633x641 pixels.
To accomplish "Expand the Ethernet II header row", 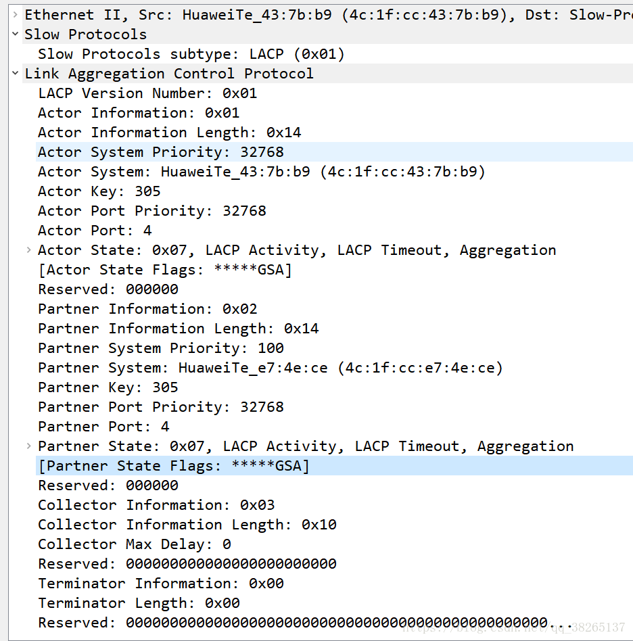I will pos(15,15).
